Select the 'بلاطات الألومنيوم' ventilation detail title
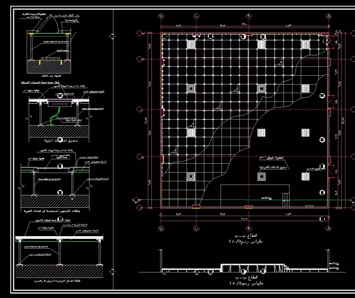The image size is (355, 298). pos(52,211)
